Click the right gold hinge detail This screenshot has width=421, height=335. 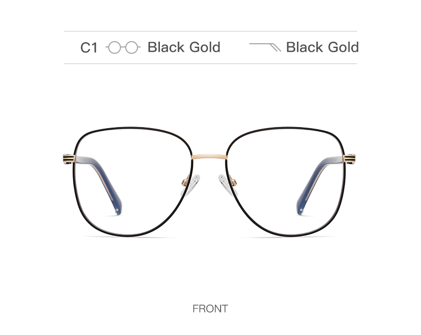coord(349,159)
